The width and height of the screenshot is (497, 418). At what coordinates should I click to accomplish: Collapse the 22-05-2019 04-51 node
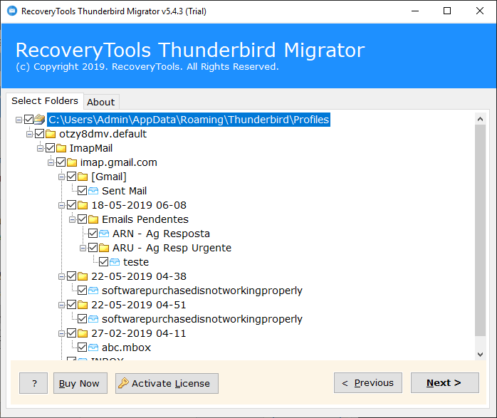click(x=61, y=305)
